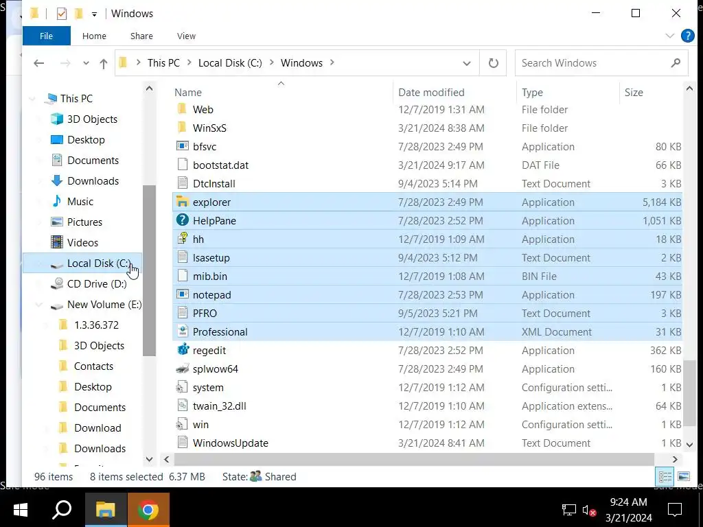Click the Professional XML document icon
This screenshot has width=703, height=527.
182,331
